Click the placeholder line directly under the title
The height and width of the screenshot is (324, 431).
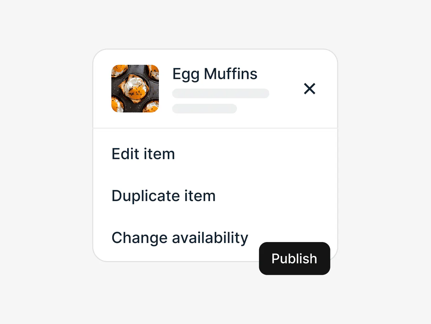click(x=221, y=93)
